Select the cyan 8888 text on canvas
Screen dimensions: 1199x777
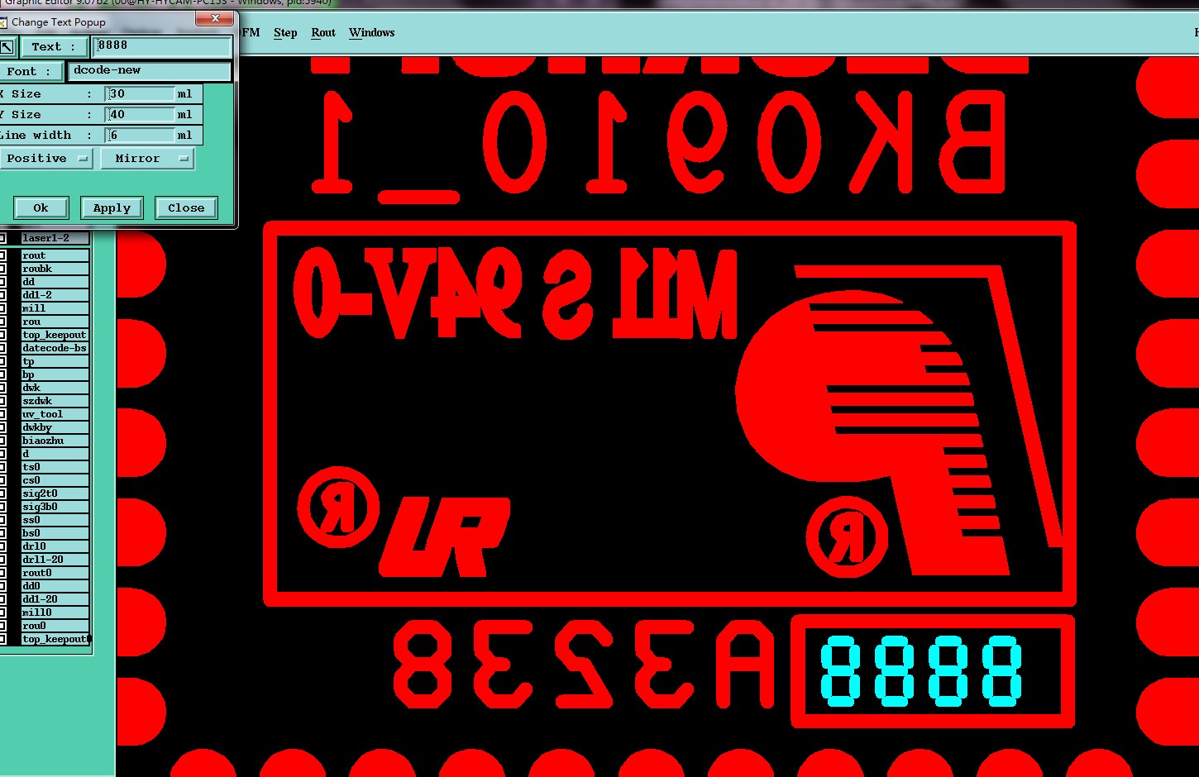point(920,670)
